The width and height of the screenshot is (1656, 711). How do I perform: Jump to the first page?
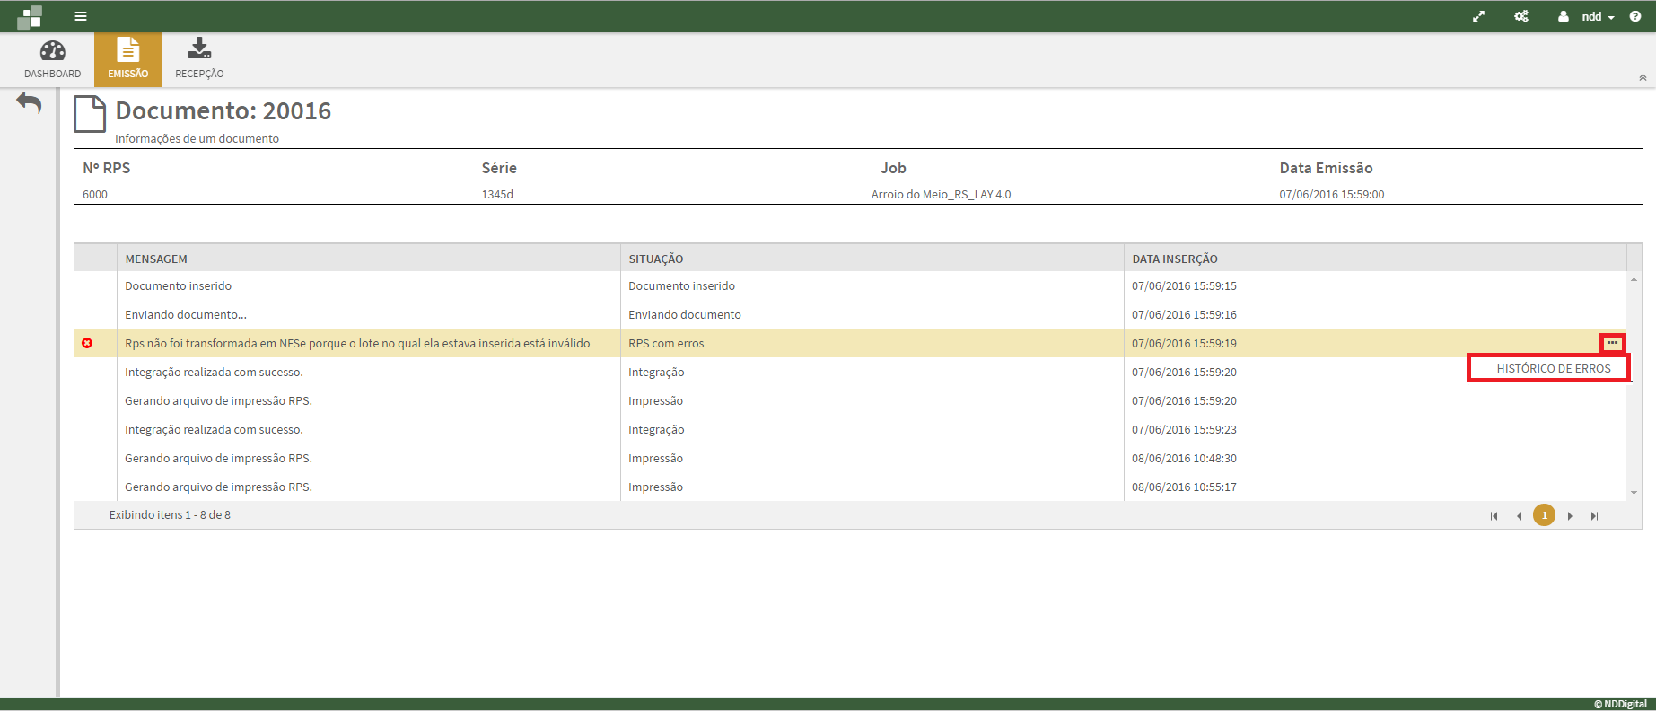(1494, 515)
